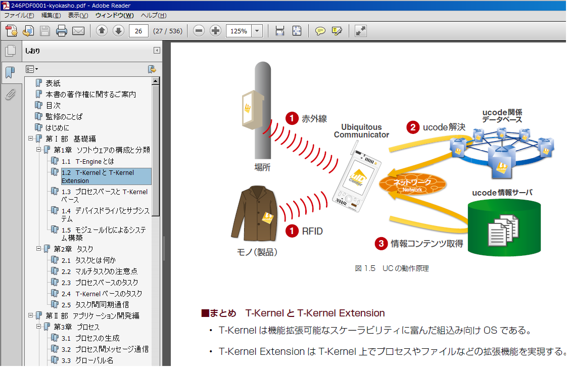Viewport: 567px width, 367px height.
Task: Click the figure caption 図 1.5 UCの動作原理
Action: coord(392,268)
